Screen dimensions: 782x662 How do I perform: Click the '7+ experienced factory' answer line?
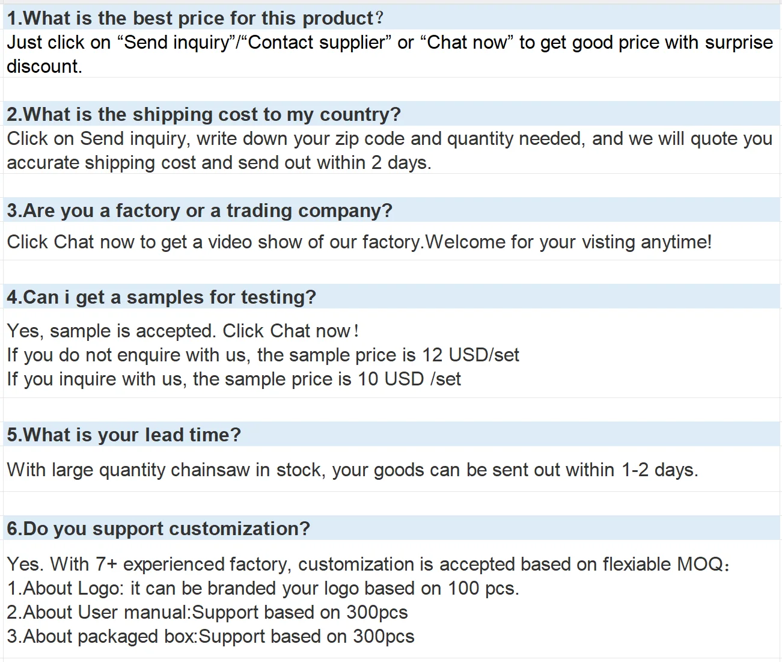(x=368, y=564)
